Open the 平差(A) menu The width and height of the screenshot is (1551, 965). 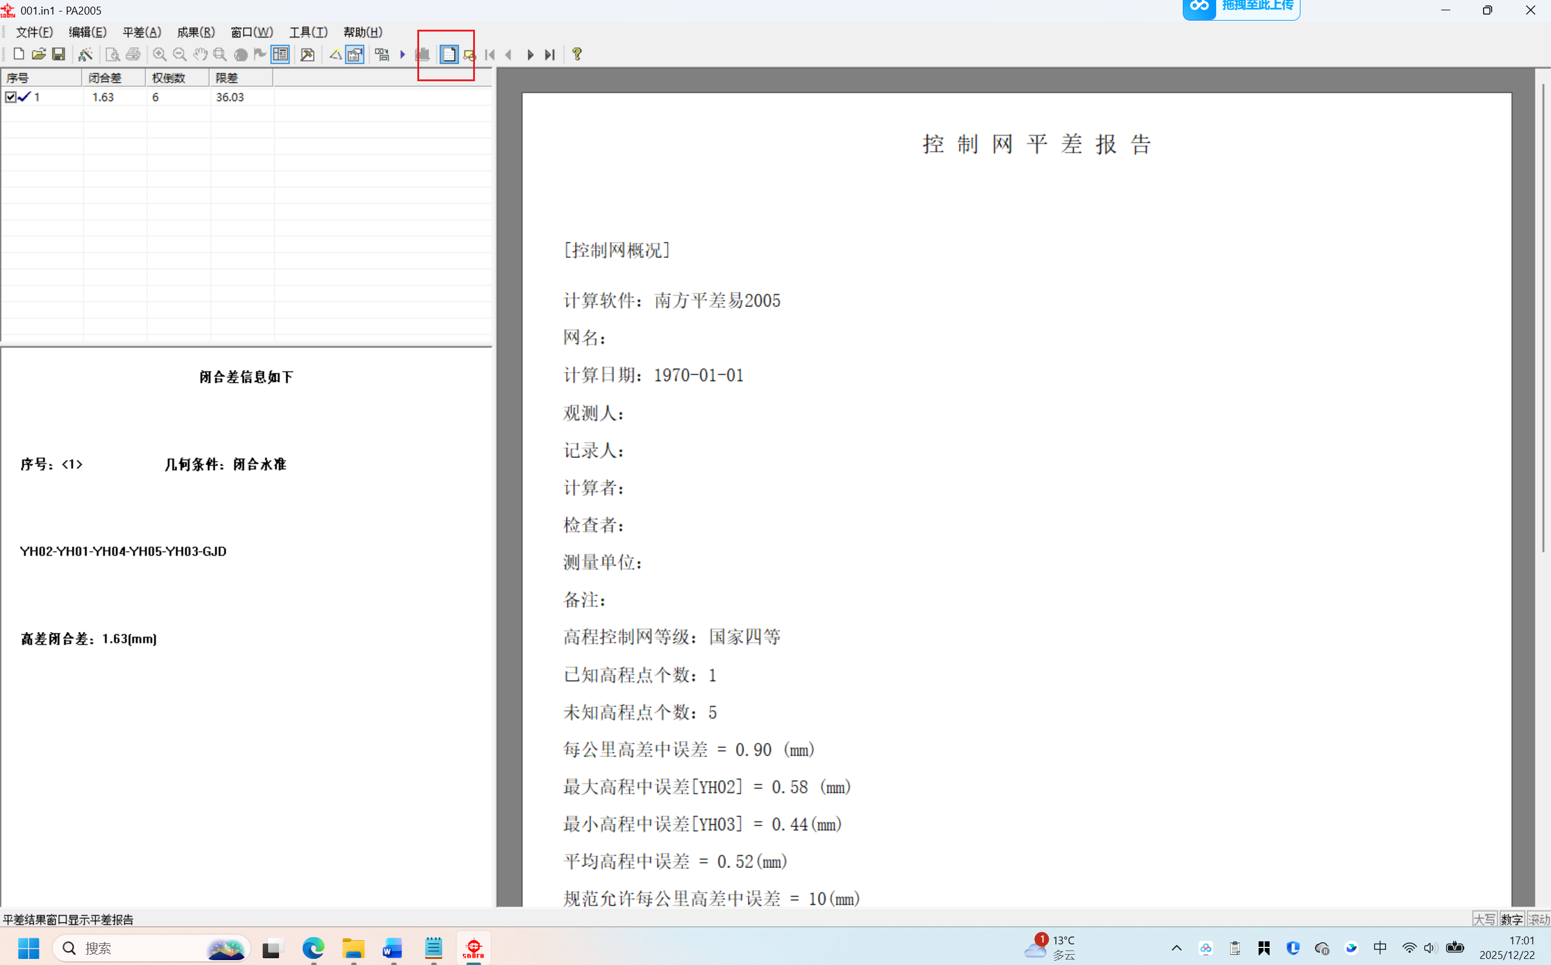142,32
